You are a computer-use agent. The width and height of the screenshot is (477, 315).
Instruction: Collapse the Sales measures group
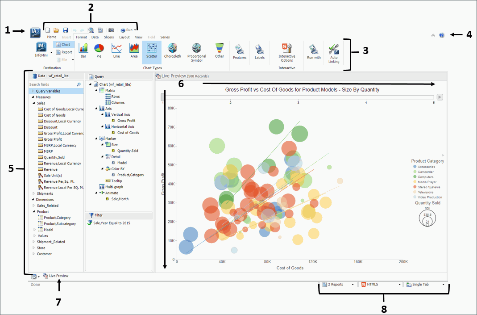tap(34, 103)
